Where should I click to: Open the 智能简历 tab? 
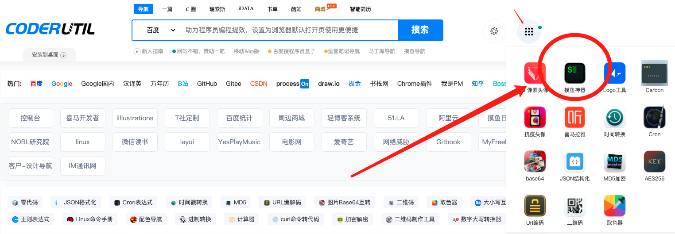[361, 9]
